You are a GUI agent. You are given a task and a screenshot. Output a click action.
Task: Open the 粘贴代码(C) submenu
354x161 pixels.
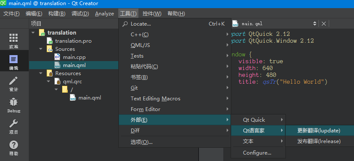coord(175,67)
